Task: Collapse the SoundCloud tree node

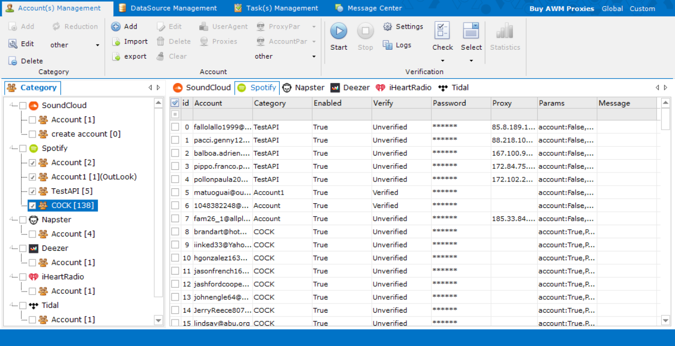Action: pyautogui.click(x=13, y=106)
